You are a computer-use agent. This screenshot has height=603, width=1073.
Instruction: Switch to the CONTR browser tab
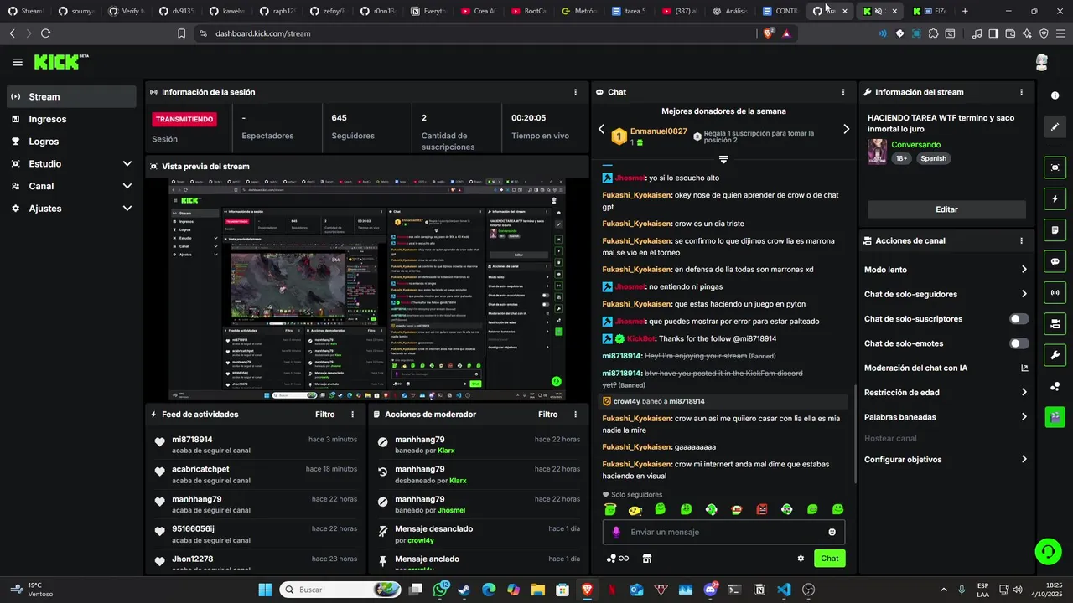(780, 11)
